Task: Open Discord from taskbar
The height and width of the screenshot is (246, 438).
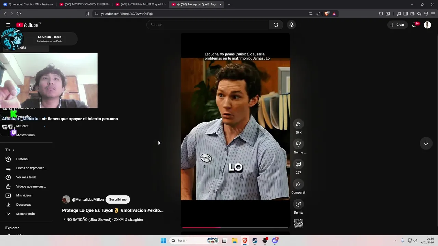Action: pyautogui.click(x=275, y=241)
